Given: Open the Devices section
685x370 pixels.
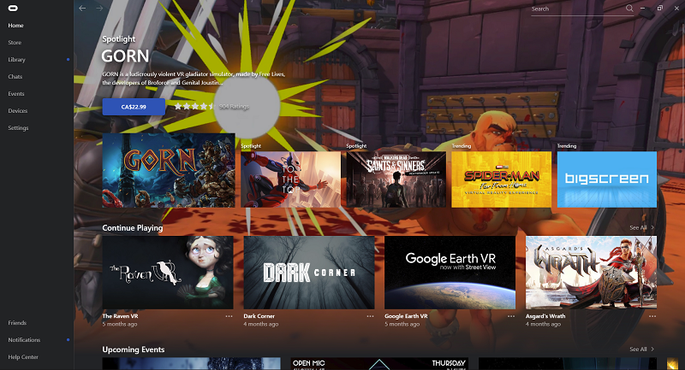Looking at the screenshot, I should (17, 111).
